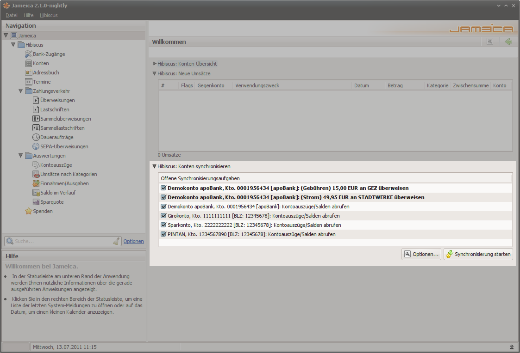The width and height of the screenshot is (520, 353).
Task: Click the back arrow in Willkommen header
Action: point(508,42)
